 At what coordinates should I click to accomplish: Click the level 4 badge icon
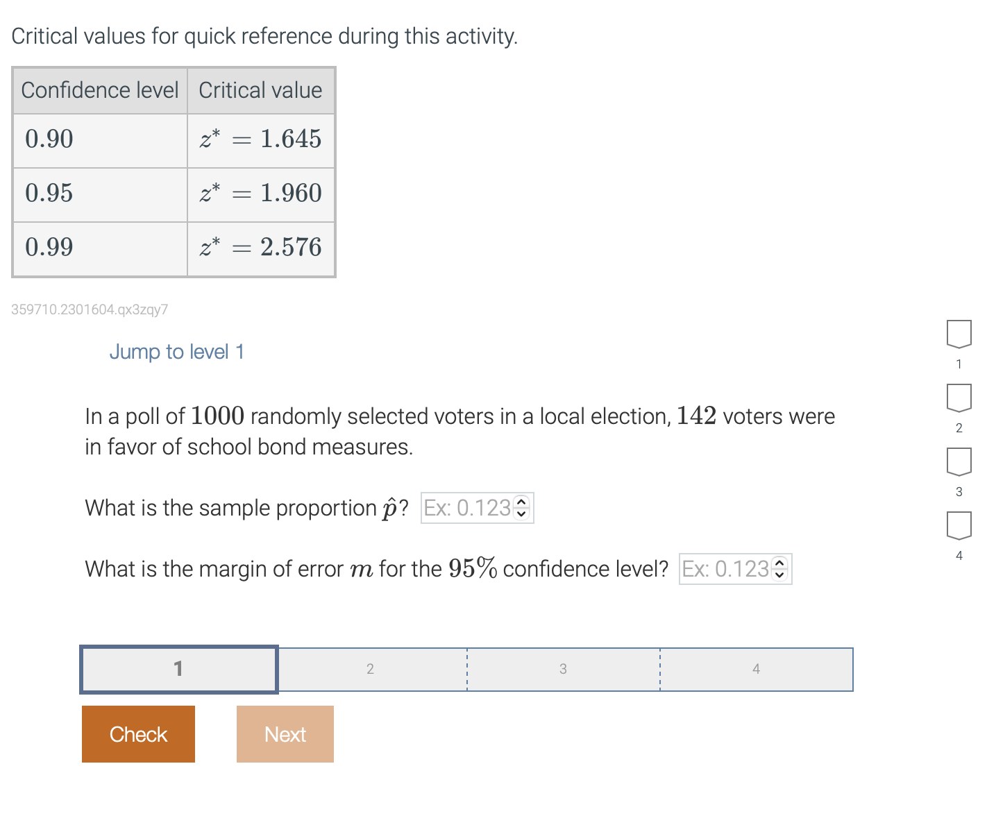[959, 525]
